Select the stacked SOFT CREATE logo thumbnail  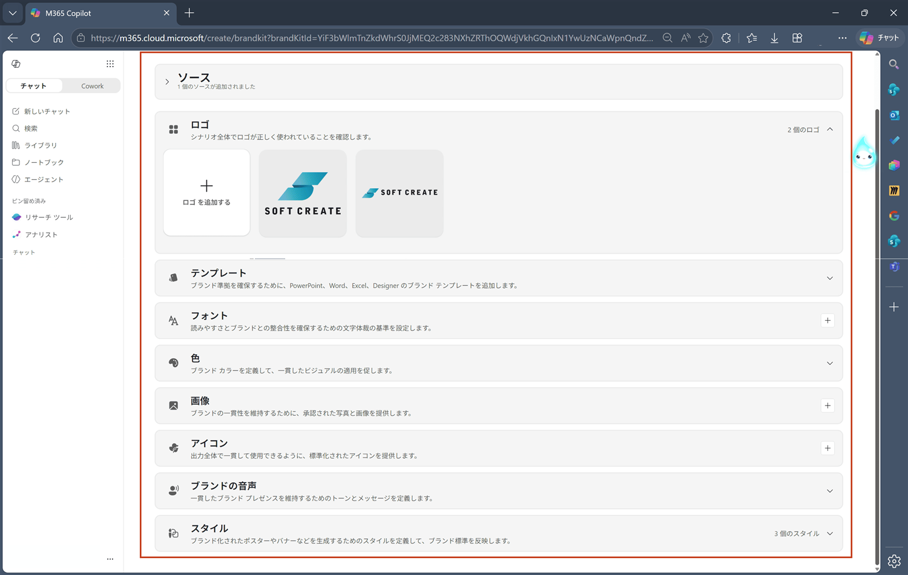click(303, 193)
